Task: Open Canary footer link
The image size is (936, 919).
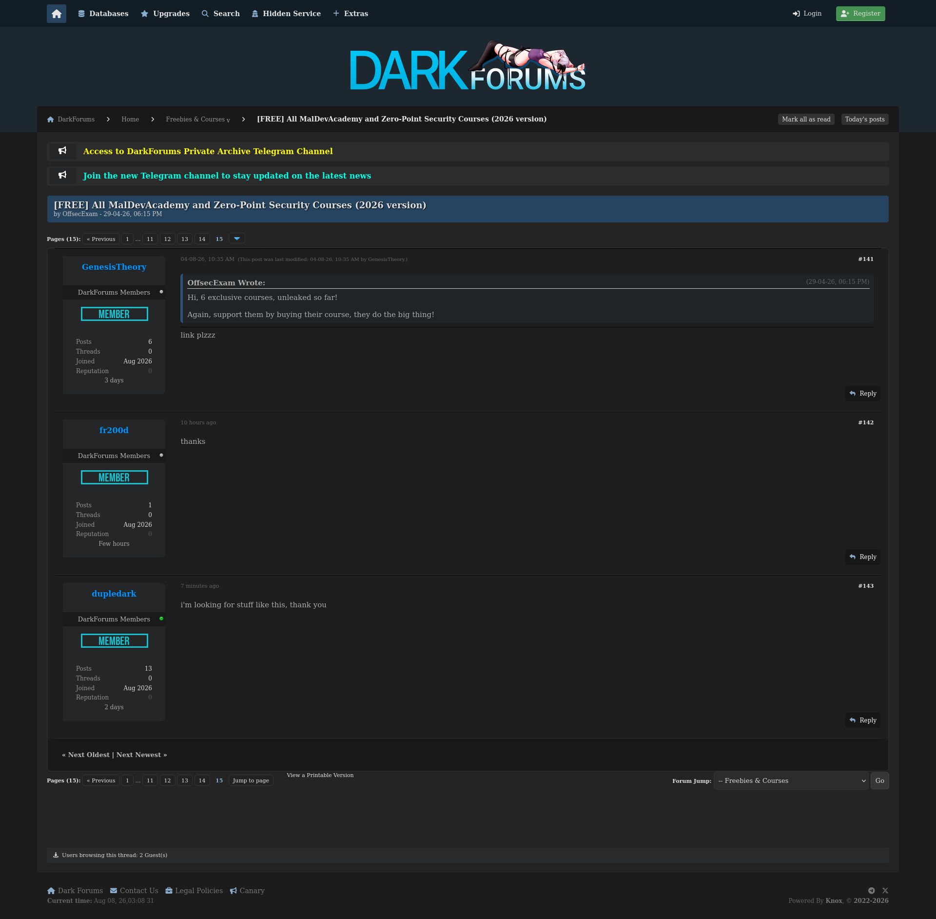Action: pyautogui.click(x=248, y=891)
